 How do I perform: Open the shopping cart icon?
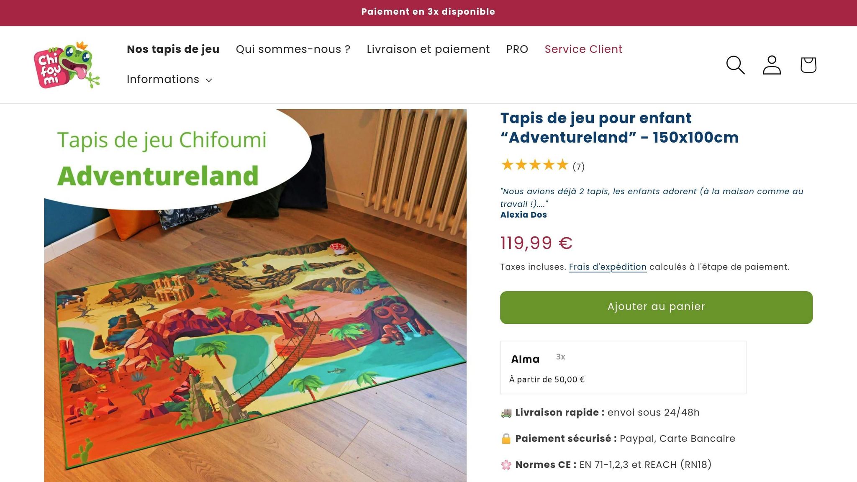tap(808, 65)
